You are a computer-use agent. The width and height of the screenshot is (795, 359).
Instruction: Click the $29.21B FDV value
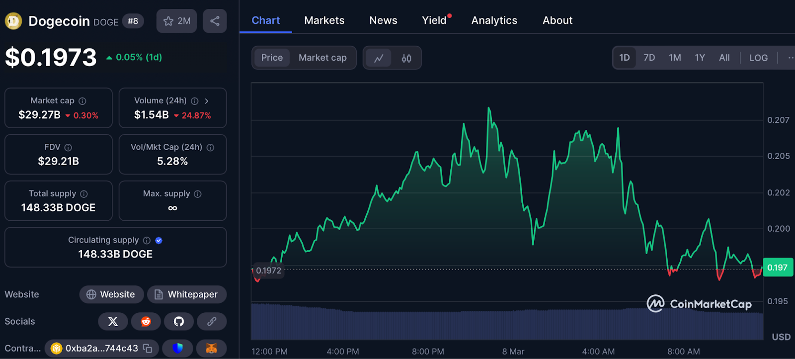pos(59,161)
